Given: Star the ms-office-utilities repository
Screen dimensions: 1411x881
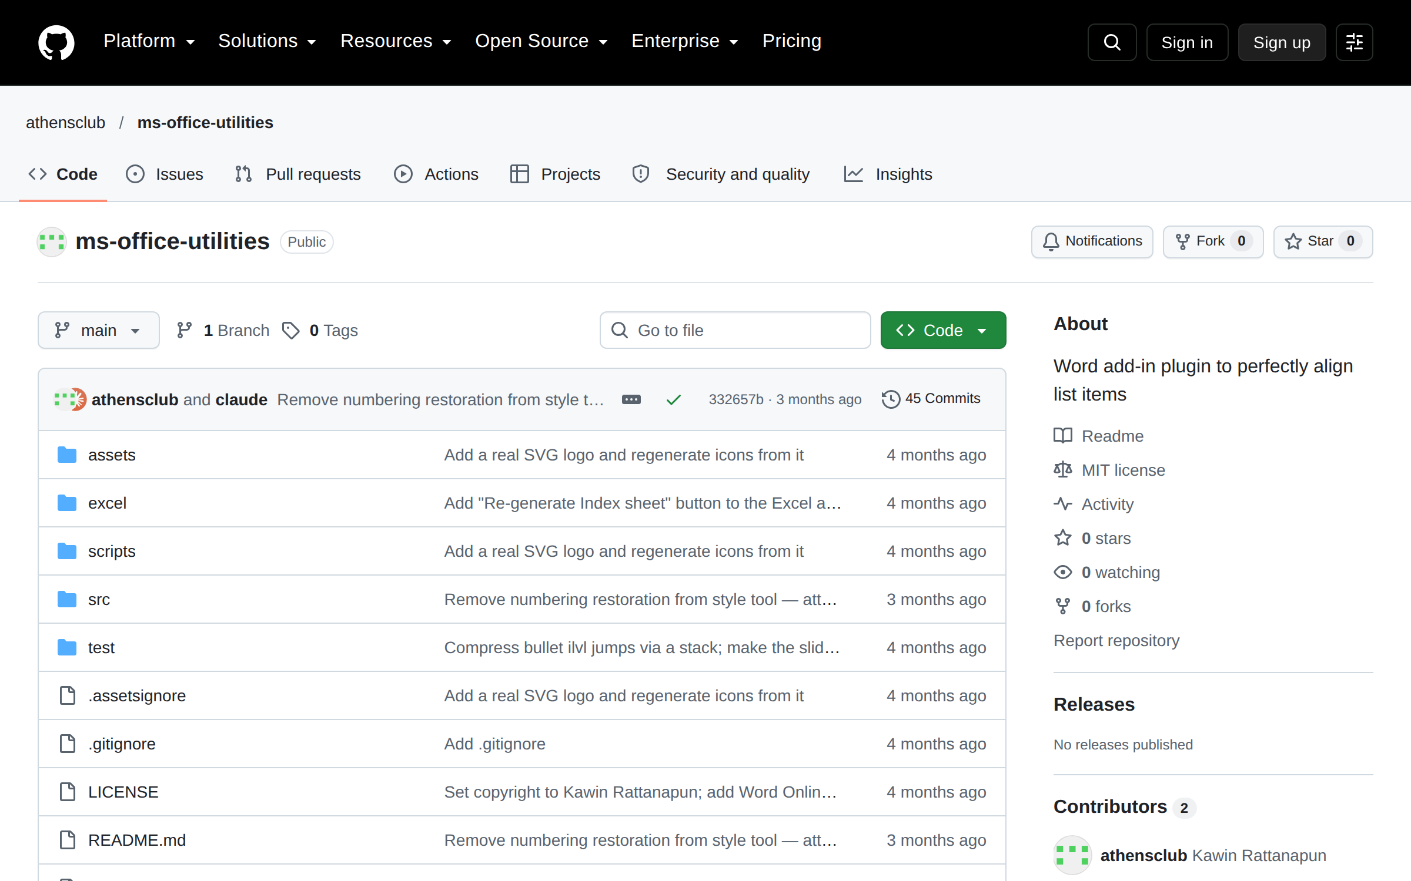Looking at the screenshot, I should [x=1323, y=241].
